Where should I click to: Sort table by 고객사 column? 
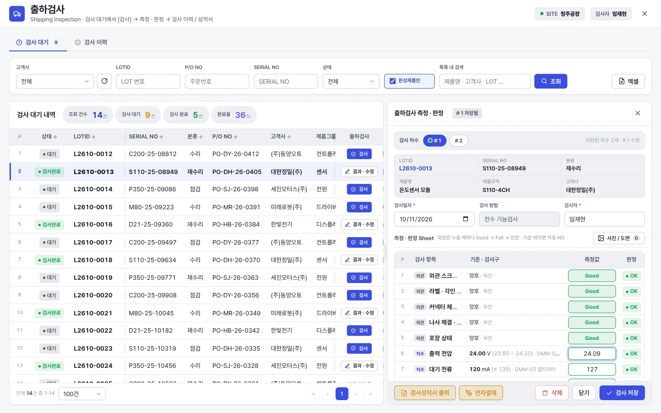281,137
